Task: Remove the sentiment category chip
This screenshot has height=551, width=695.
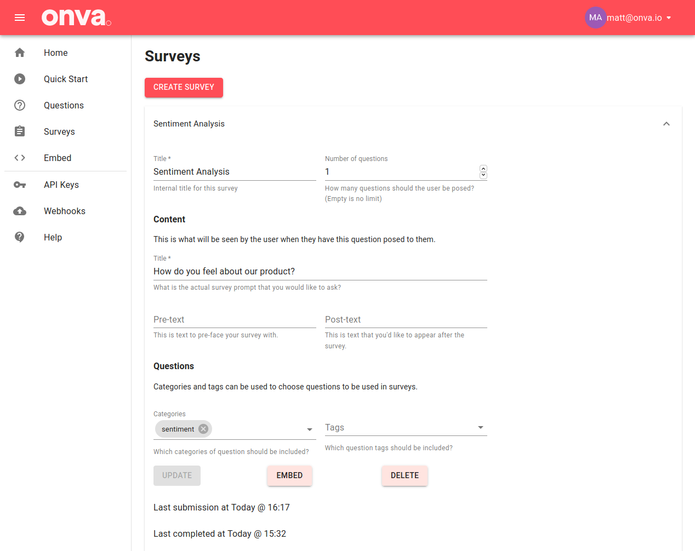Action: click(203, 429)
